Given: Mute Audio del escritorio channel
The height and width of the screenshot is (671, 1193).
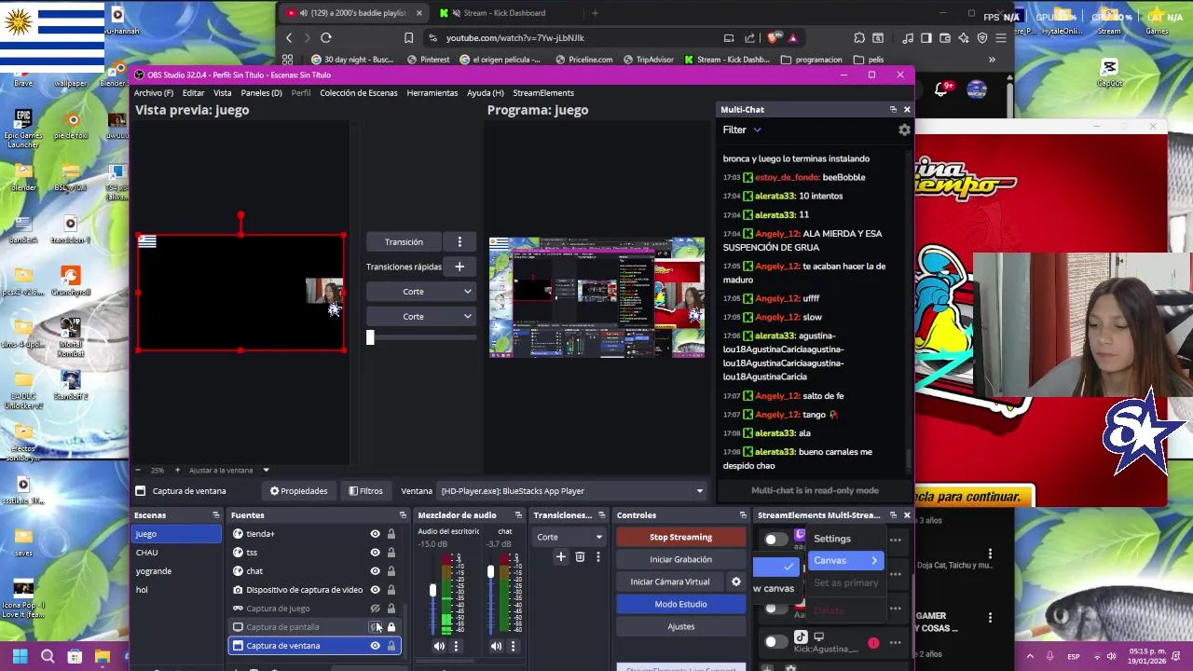Looking at the screenshot, I should pyautogui.click(x=439, y=646).
